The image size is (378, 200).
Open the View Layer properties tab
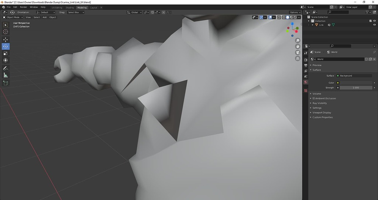coord(306,71)
